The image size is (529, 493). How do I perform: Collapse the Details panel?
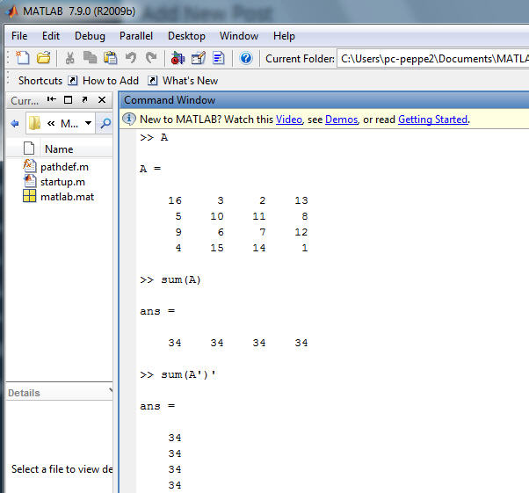click(x=111, y=390)
